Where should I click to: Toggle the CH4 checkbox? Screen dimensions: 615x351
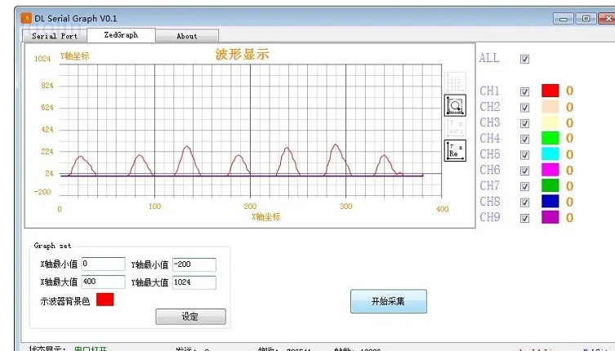[524, 139]
